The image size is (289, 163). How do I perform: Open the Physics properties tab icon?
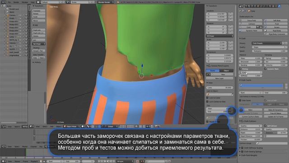coord(280,6)
